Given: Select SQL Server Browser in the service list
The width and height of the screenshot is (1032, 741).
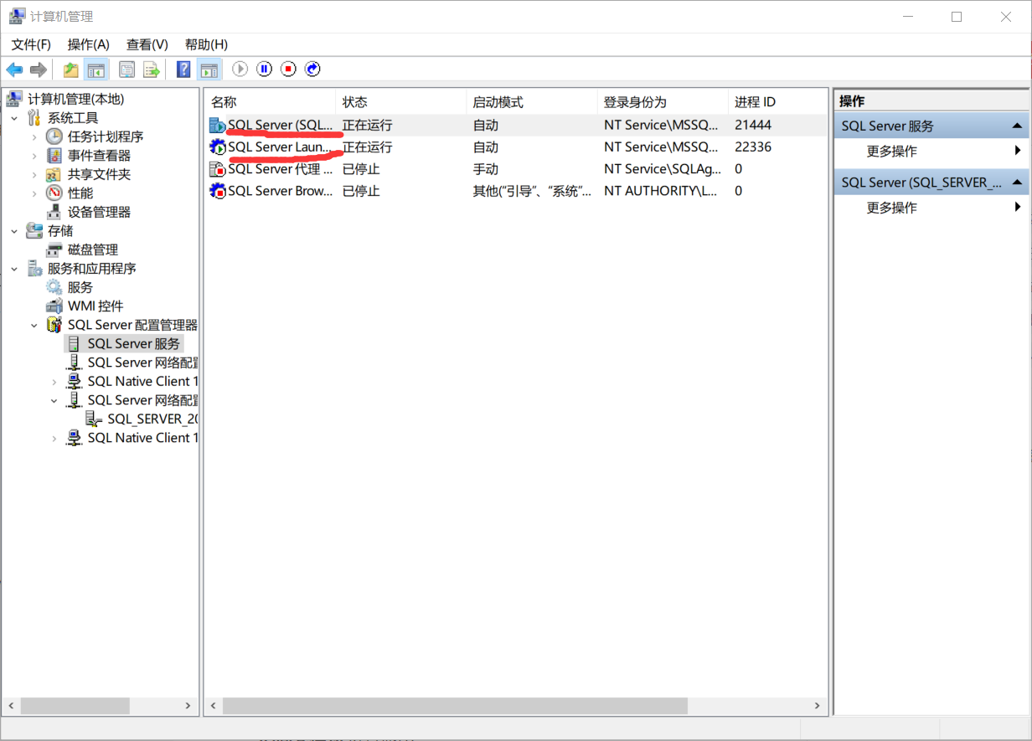Looking at the screenshot, I should point(276,190).
